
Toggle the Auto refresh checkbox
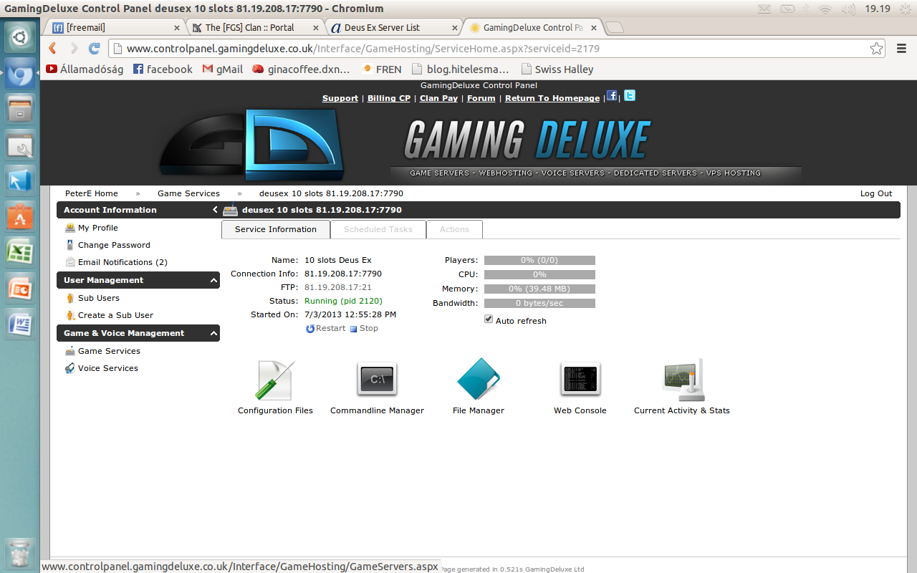pyautogui.click(x=489, y=319)
